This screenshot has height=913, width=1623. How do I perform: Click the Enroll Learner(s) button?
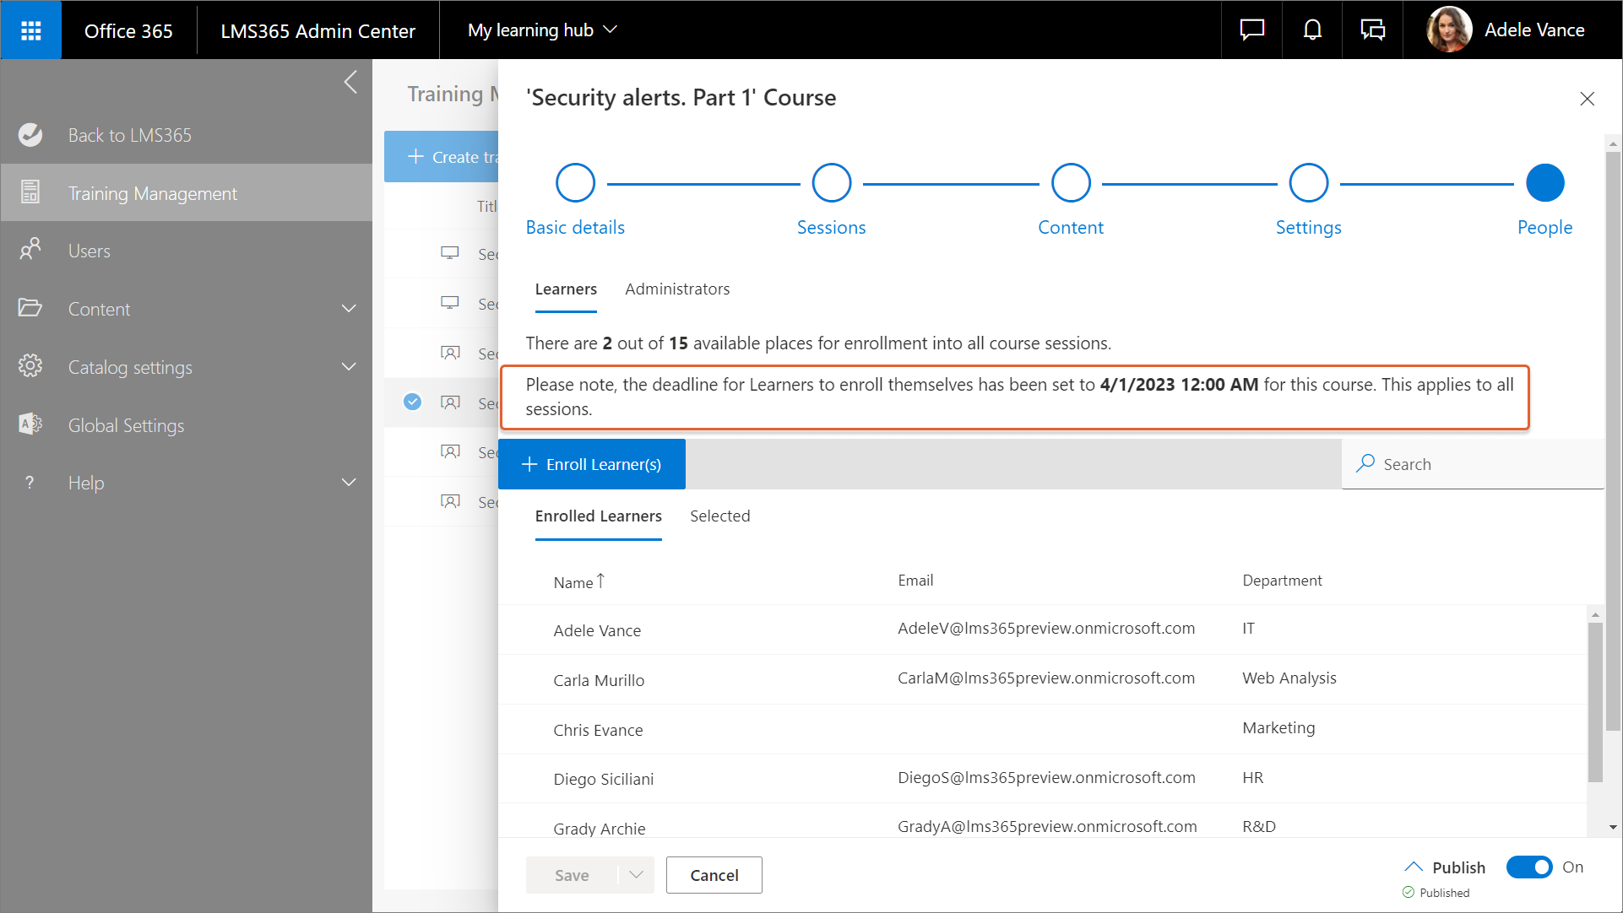(592, 464)
